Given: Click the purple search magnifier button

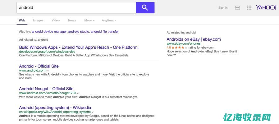Looking at the screenshot, I should click(145, 7).
